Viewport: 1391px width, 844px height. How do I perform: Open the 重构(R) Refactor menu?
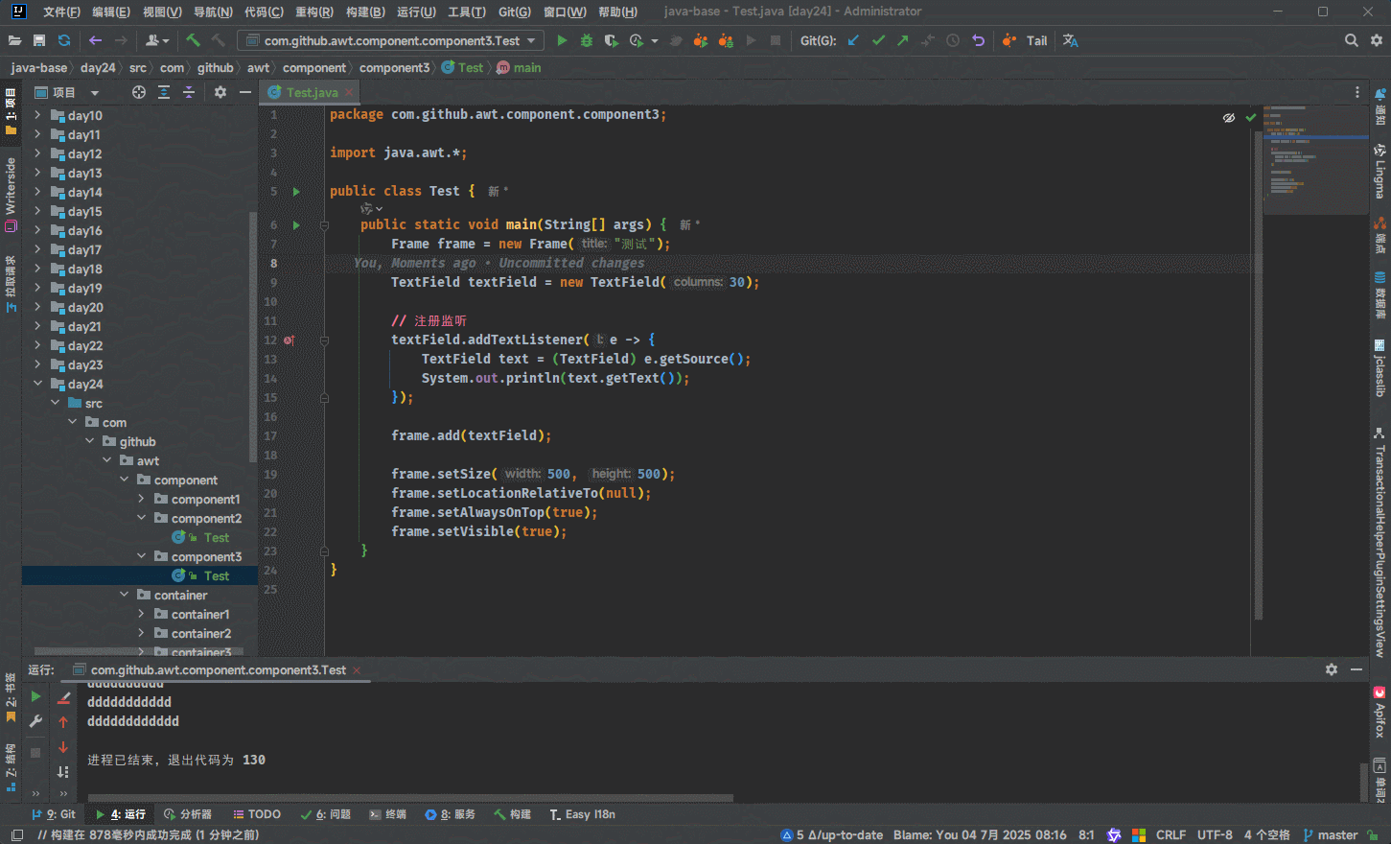tap(313, 12)
